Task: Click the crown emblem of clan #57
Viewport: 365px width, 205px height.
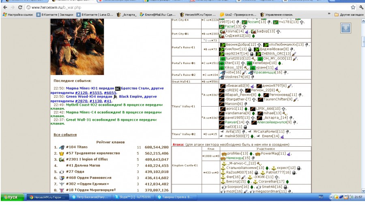Action: click(62, 154)
